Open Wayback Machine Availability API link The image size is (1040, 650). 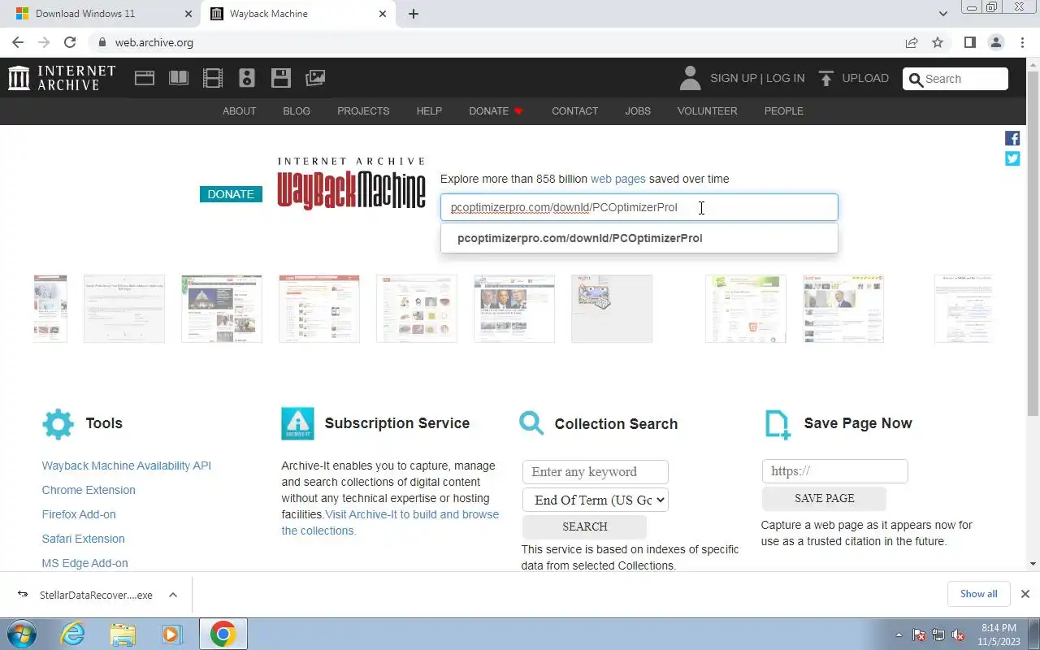tap(126, 466)
